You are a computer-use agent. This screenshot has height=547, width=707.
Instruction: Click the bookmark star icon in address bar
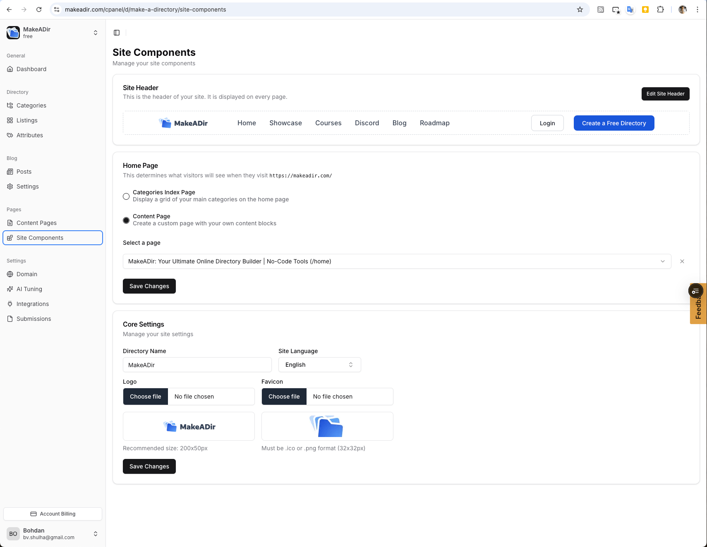580,10
